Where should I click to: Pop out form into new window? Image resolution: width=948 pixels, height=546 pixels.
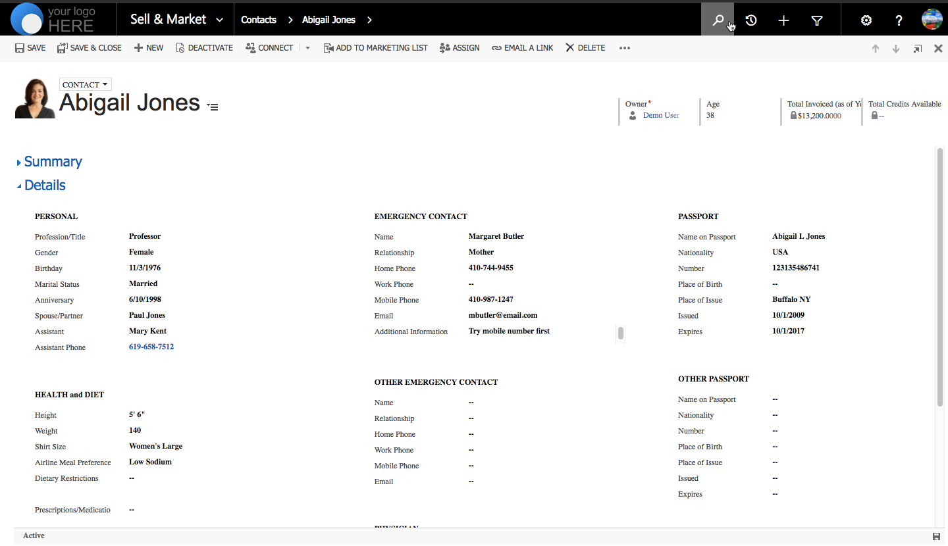click(x=918, y=48)
